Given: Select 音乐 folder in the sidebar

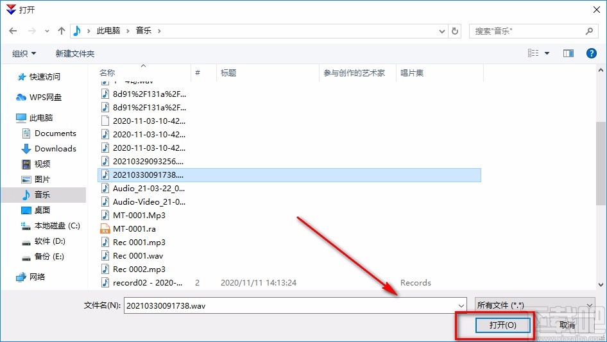Looking at the screenshot, I should click(x=44, y=195).
